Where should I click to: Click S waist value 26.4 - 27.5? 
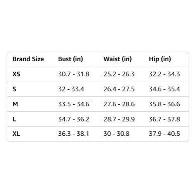point(119,89)
